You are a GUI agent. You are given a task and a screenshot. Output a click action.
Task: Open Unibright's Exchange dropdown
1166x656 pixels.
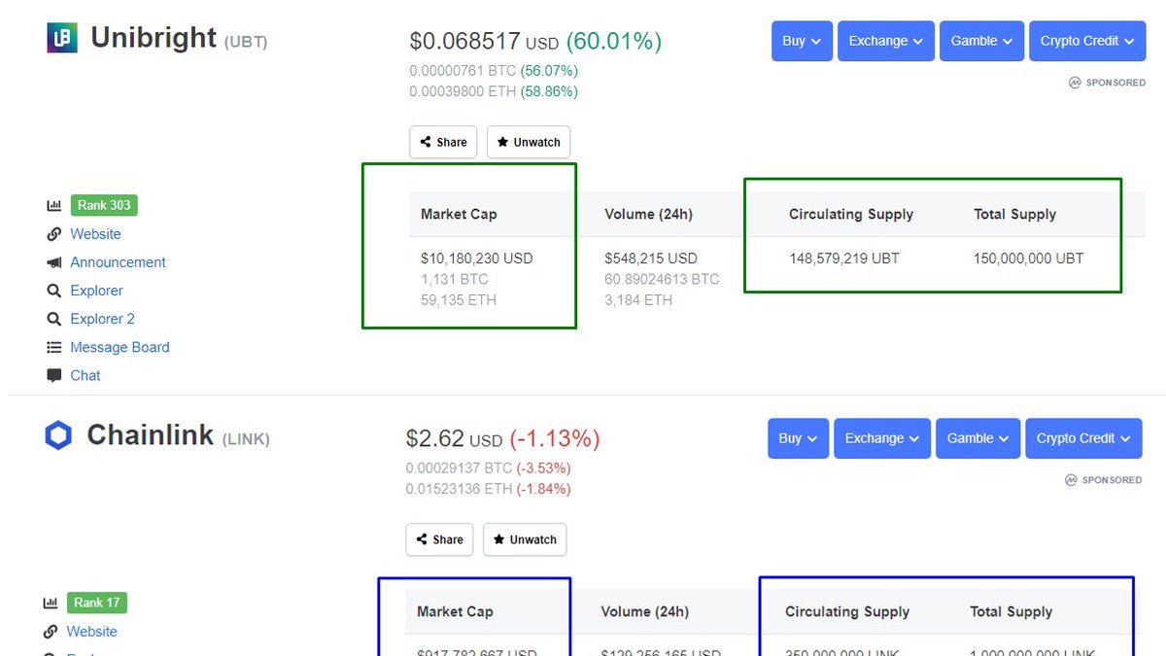(885, 41)
